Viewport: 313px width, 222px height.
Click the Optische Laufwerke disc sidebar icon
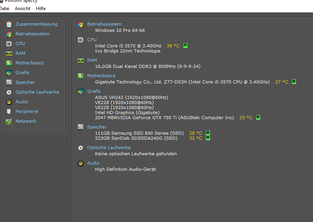pos(9,92)
